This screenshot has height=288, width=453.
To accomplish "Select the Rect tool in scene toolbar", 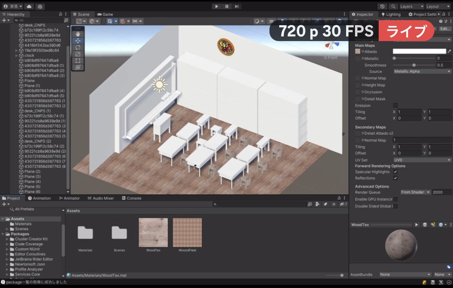I will tap(78, 61).
